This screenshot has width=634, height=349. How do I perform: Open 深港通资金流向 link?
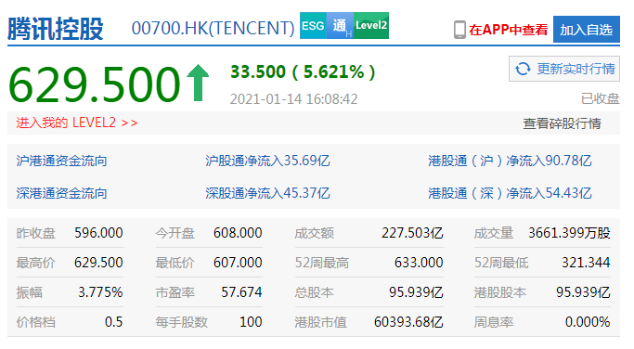click(x=61, y=193)
